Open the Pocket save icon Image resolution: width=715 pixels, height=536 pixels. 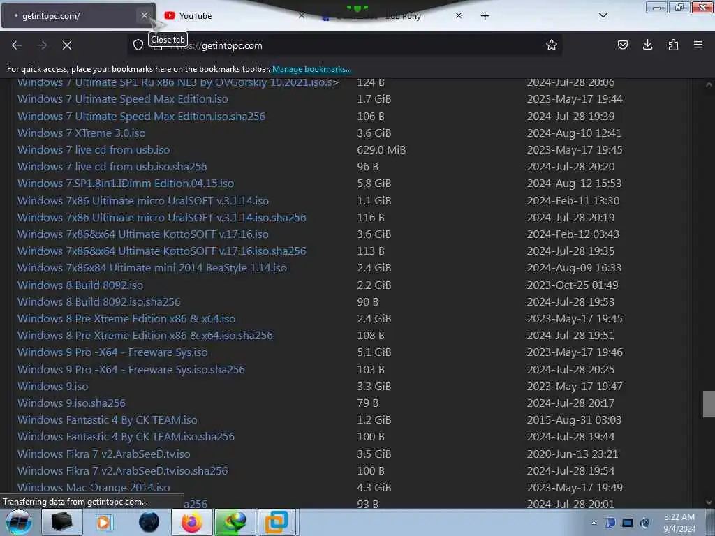pyautogui.click(x=622, y=45)
